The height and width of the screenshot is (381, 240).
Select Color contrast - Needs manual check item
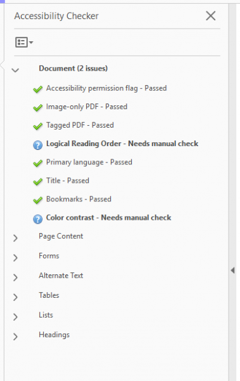pos(109,217)
